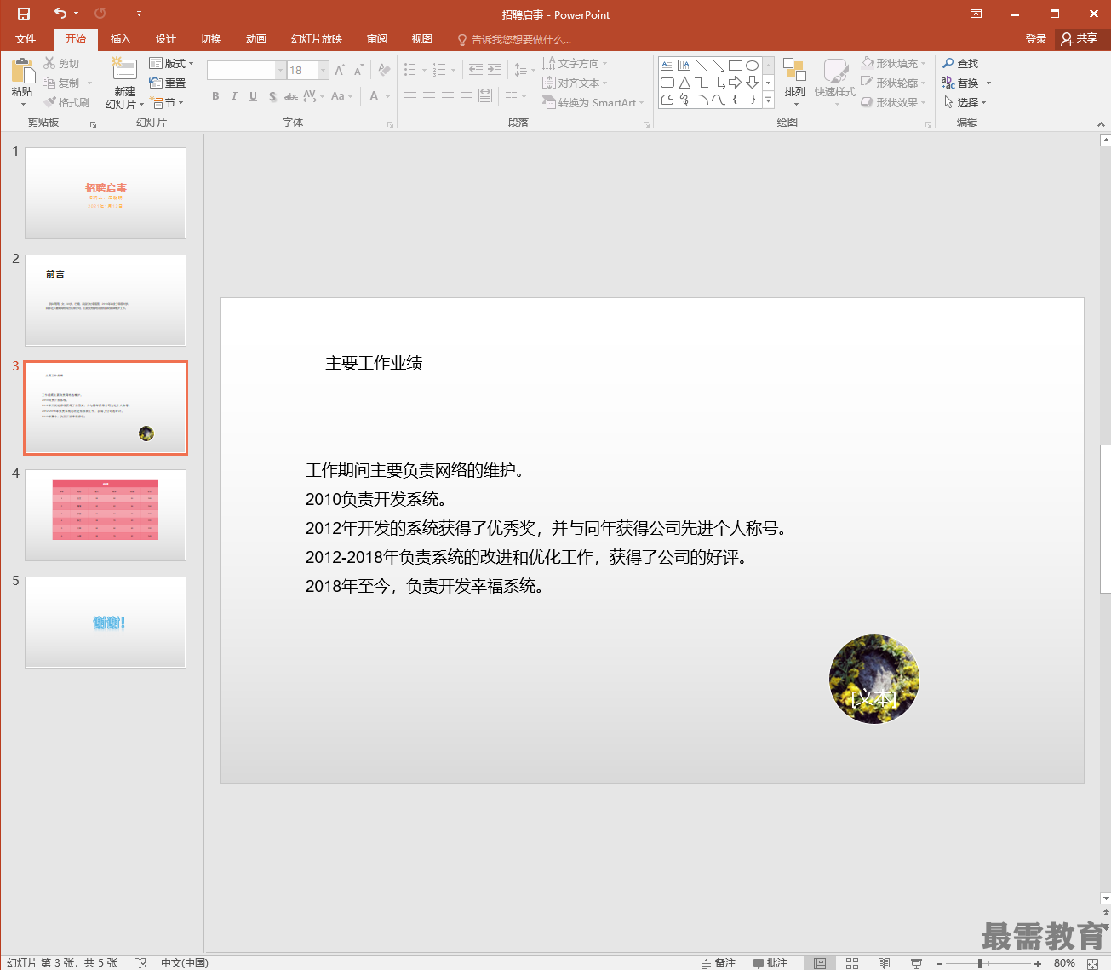Toggle Strikethrough (abc) formatting
This screenshot has height=970, width=1111.
(291, 96)
